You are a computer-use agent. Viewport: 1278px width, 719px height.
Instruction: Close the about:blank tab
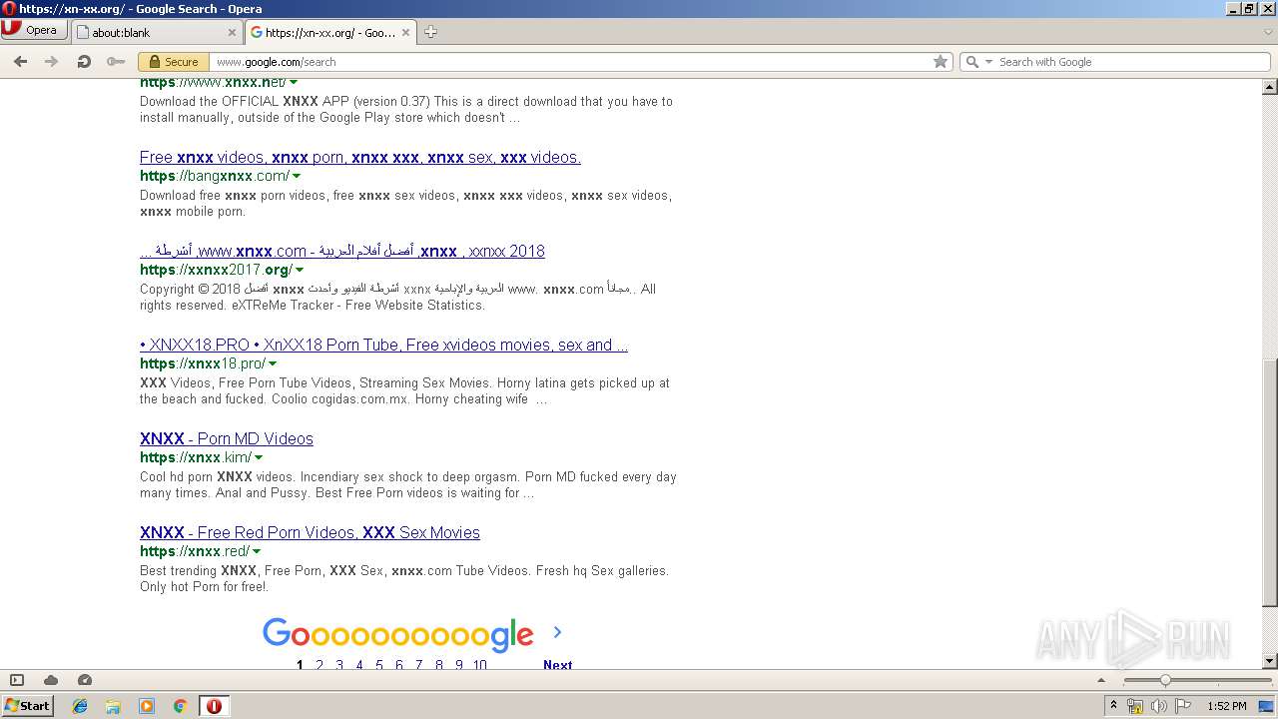(232, 32)
